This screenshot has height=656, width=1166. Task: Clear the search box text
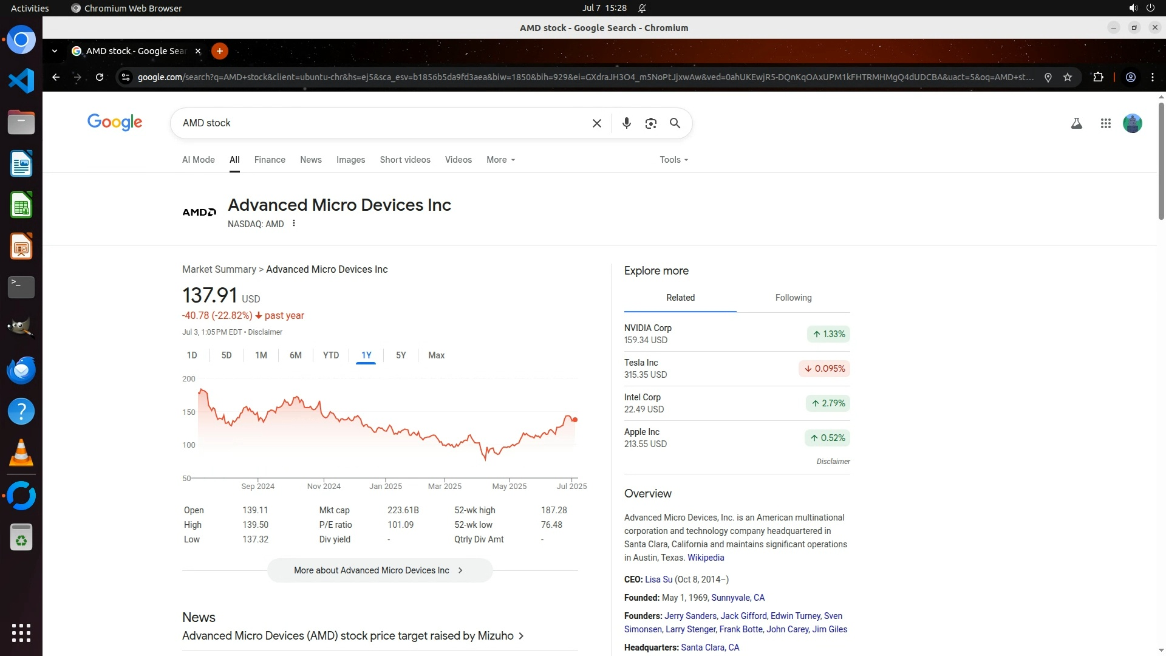click(596, 123)
